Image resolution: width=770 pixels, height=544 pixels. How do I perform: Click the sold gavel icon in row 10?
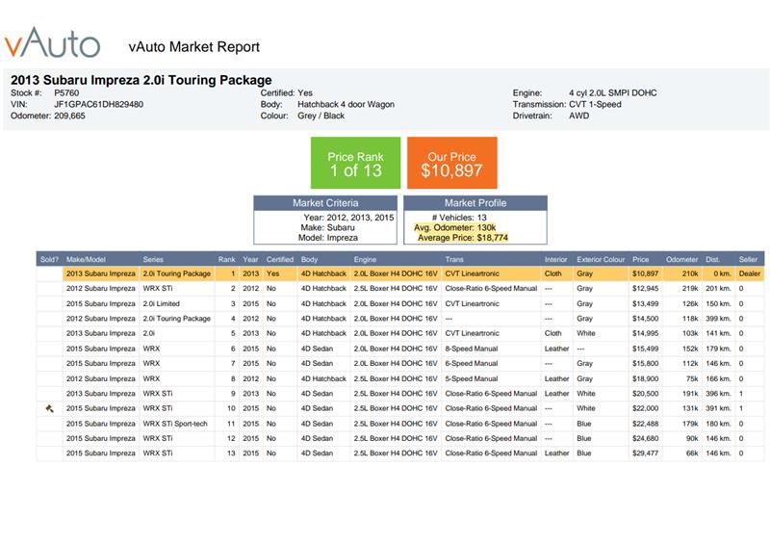click(x=49, y=408)
